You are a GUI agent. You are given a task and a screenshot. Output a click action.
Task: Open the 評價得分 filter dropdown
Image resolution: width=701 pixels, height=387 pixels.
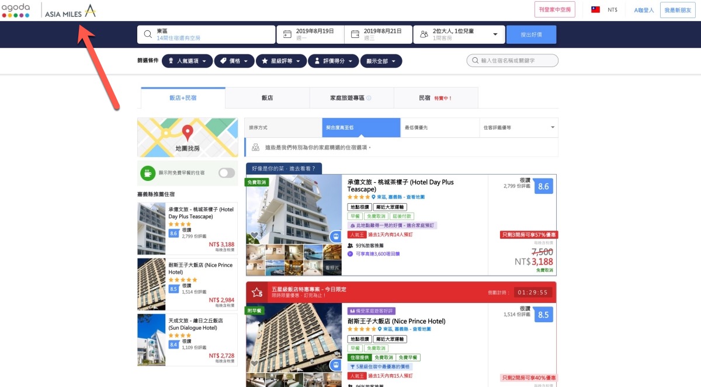(335, 61)
